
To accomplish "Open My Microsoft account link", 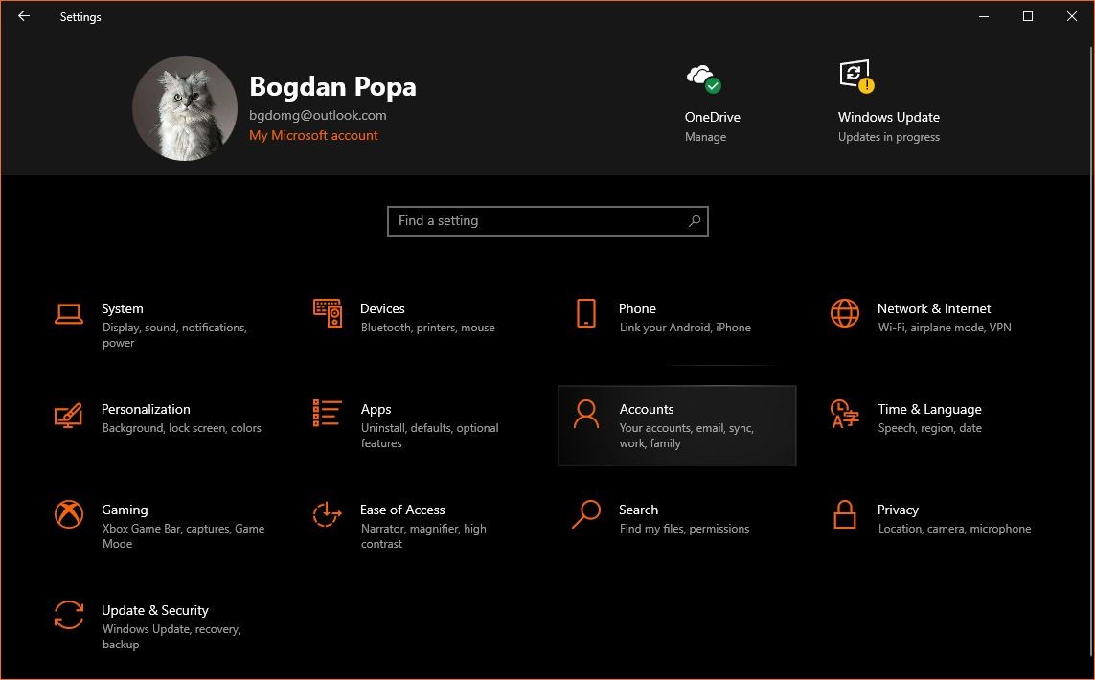I will point(313,135).
